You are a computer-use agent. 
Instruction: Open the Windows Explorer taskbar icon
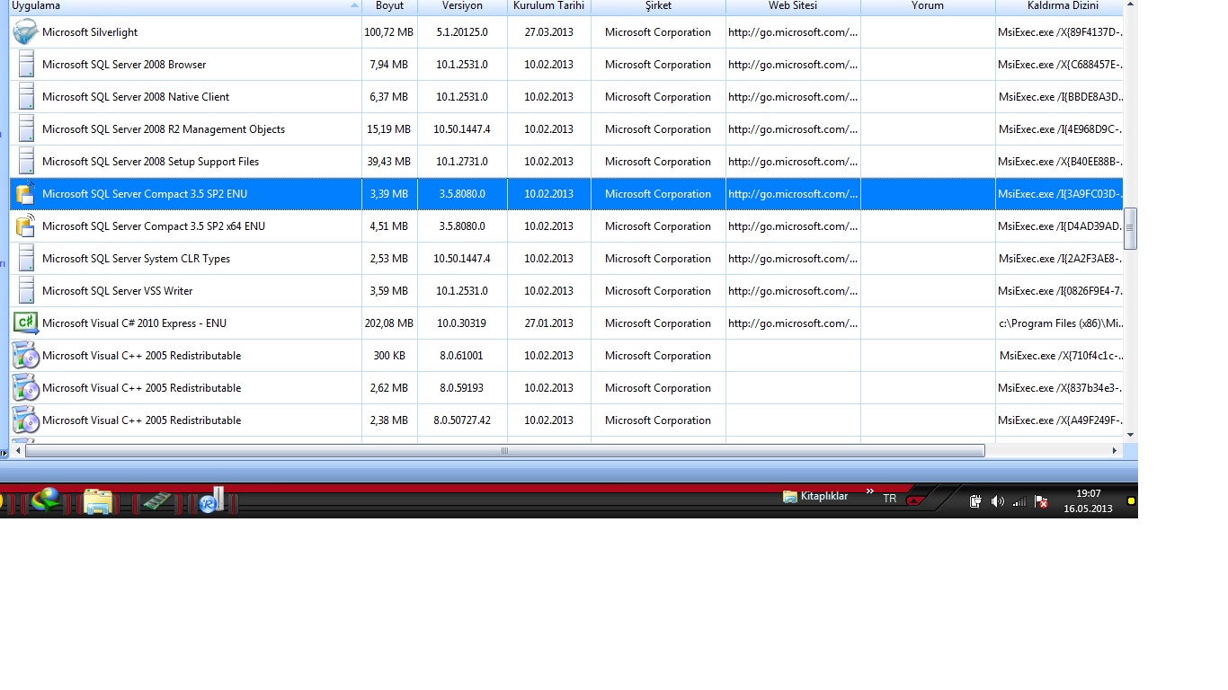pos(97,501)
